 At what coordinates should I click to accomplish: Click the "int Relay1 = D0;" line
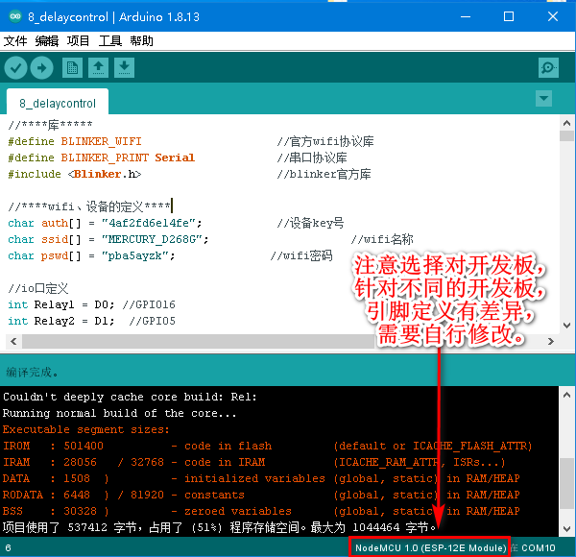61,304
